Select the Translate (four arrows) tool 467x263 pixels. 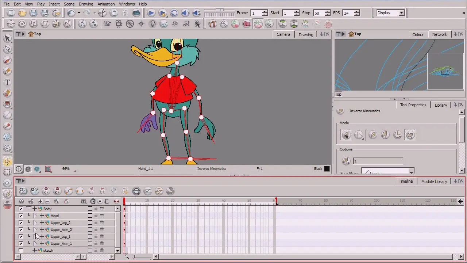(11, 24)
